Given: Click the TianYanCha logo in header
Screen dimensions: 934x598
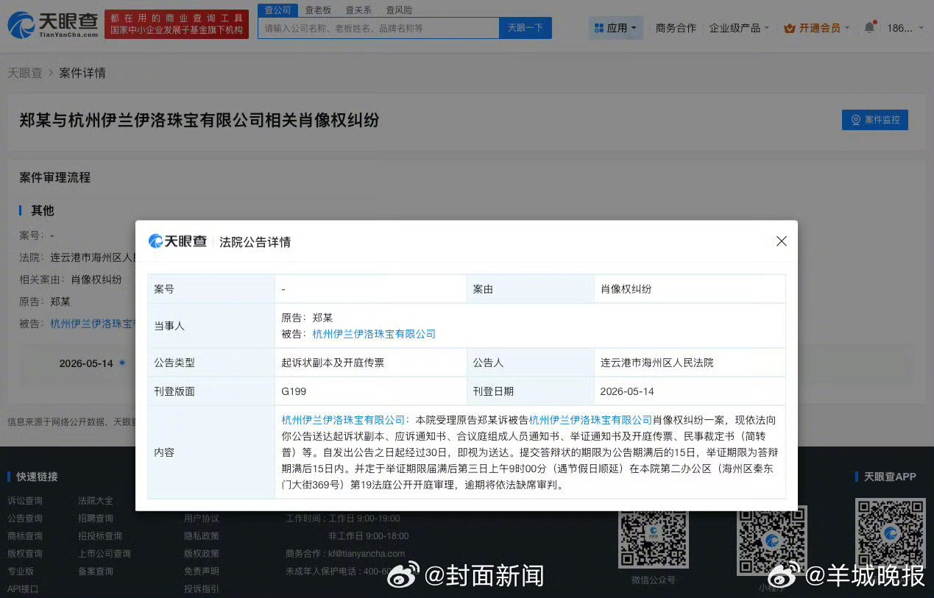Looking at the screenshot, I should click(53, 25).
